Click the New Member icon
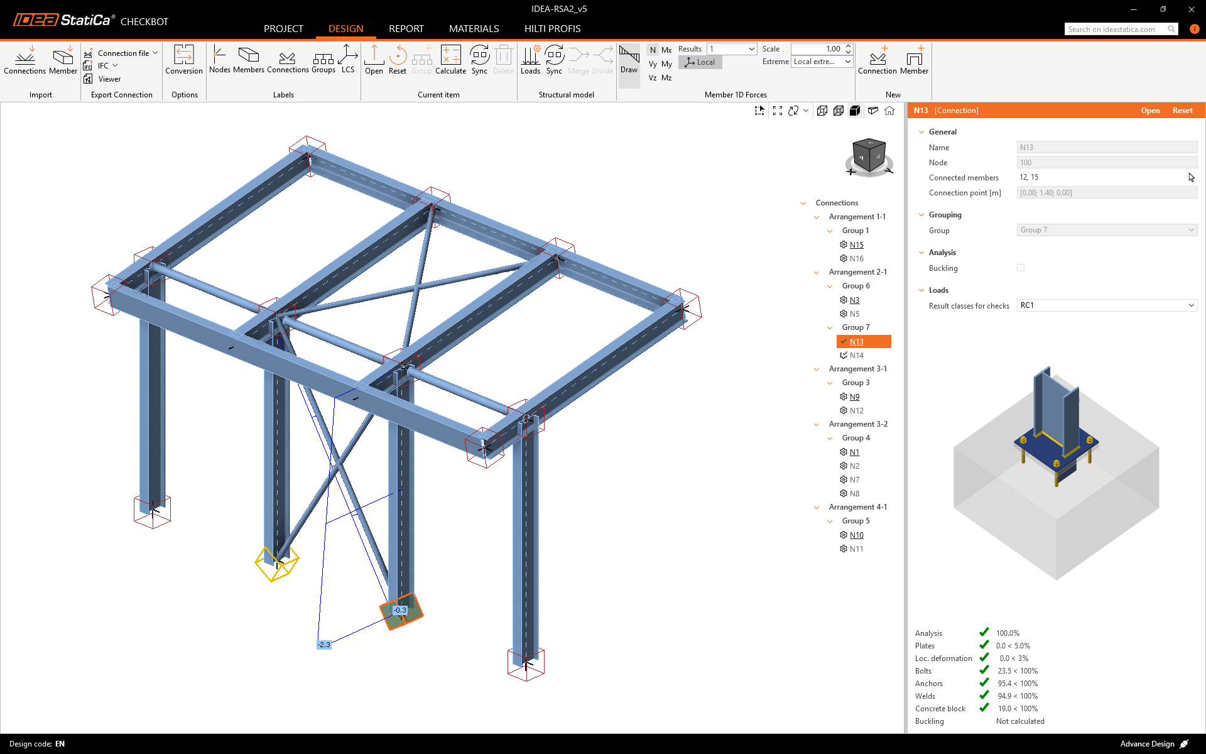 pos(914,59)
